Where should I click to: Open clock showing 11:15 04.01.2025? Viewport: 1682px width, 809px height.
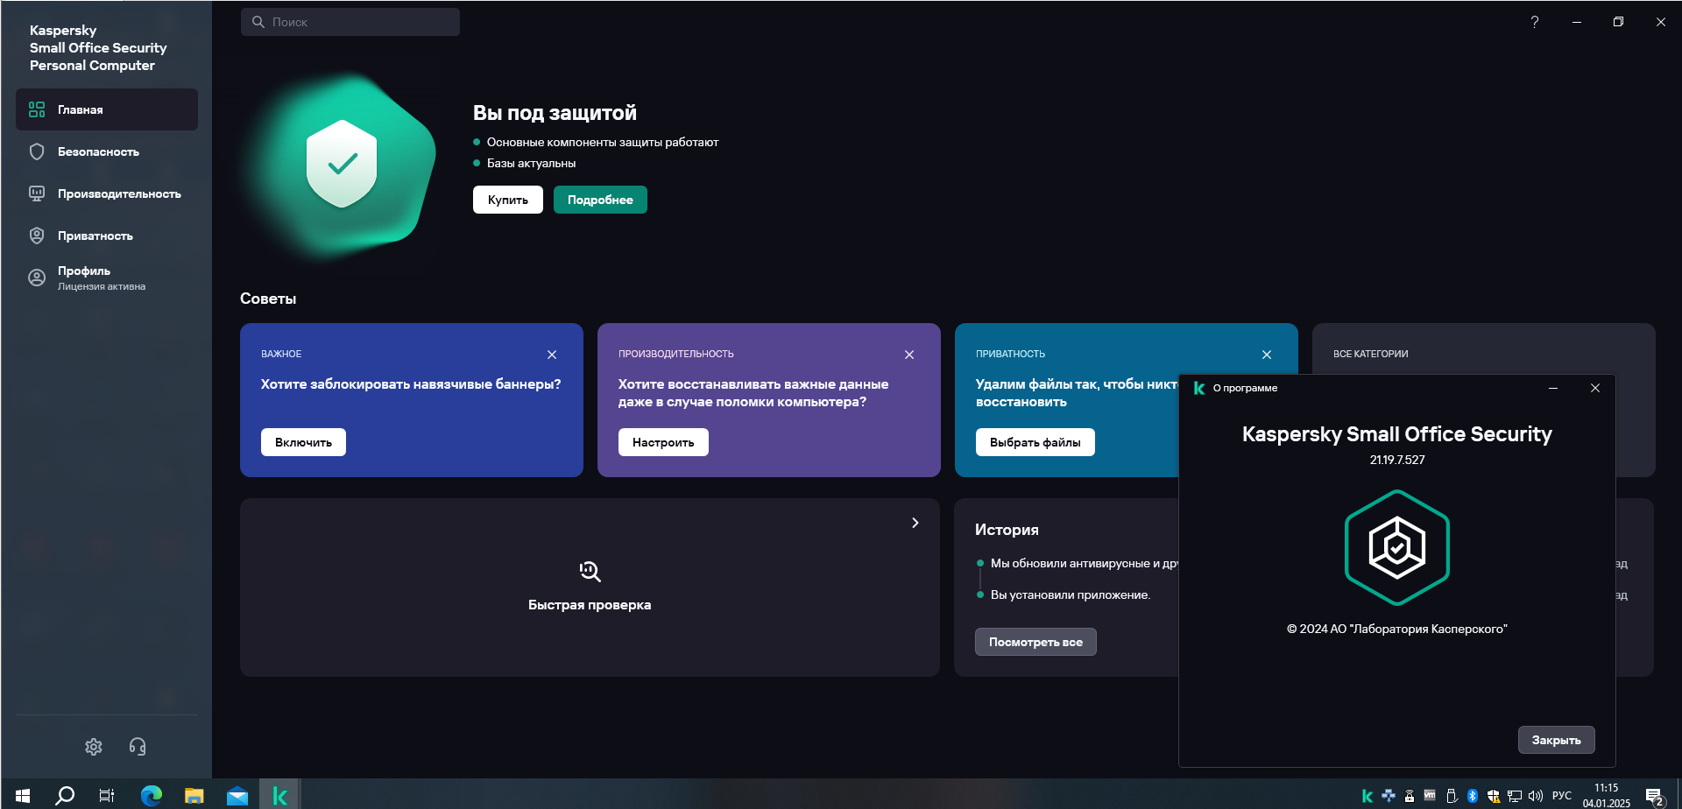click(x=1607, y=795)
